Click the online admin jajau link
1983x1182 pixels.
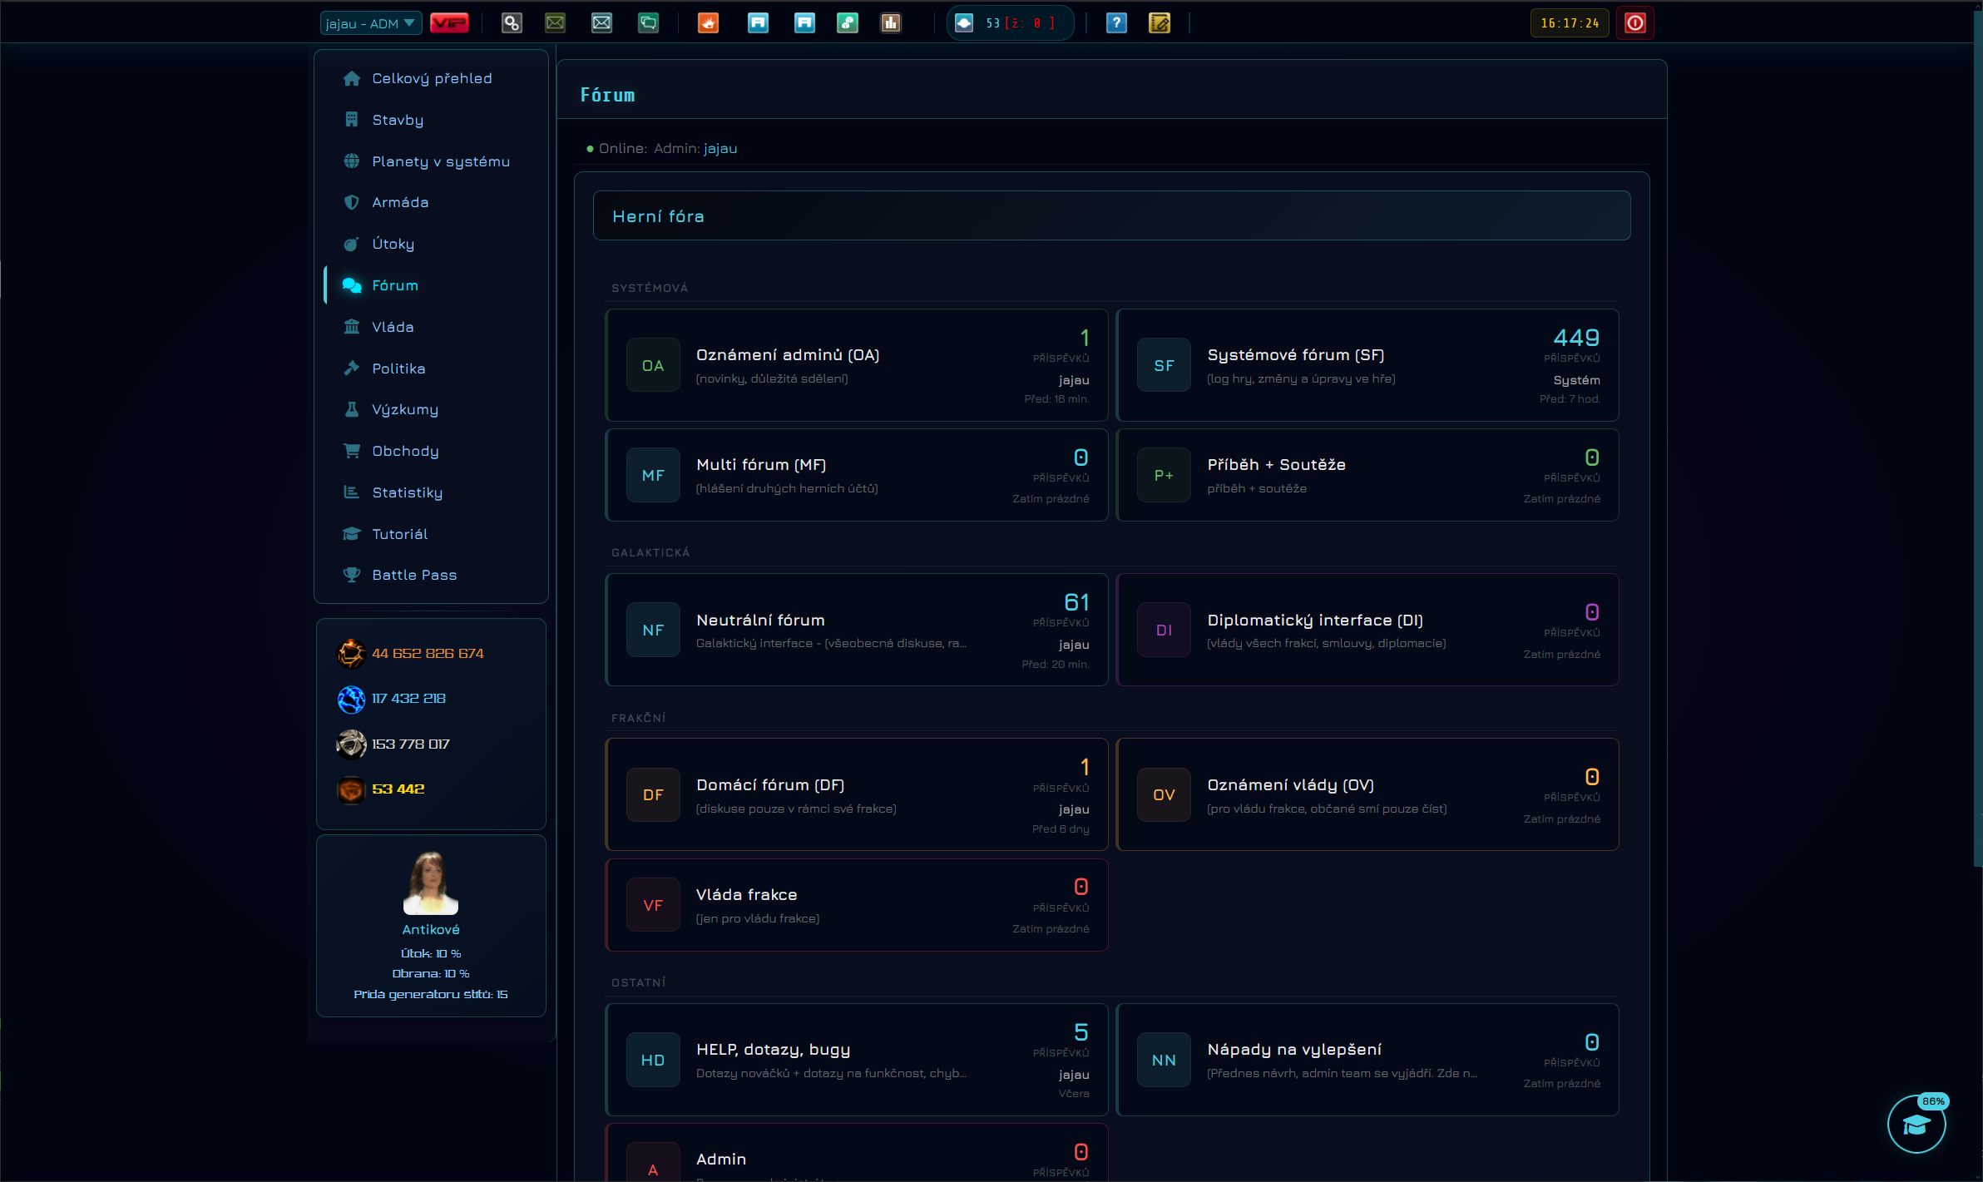tap(720, 148)
